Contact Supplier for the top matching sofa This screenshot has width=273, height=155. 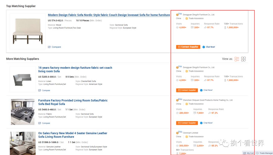point(188,47)
